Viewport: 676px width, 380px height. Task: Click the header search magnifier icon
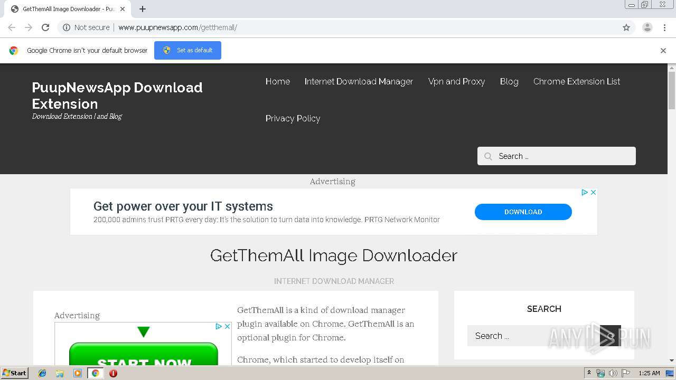(489, 156)
